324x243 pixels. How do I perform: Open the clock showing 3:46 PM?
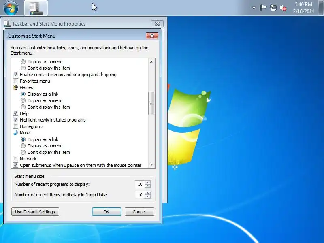tap(303, 8)
